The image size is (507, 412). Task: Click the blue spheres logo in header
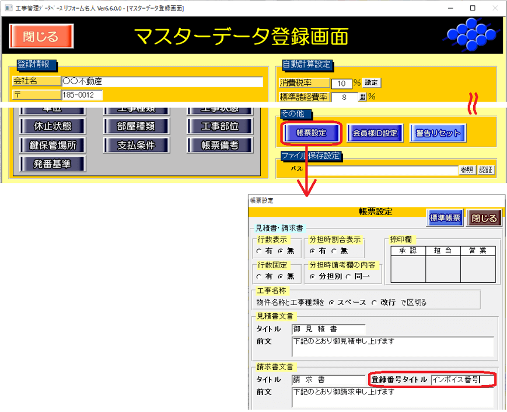(x=470, y=35)
